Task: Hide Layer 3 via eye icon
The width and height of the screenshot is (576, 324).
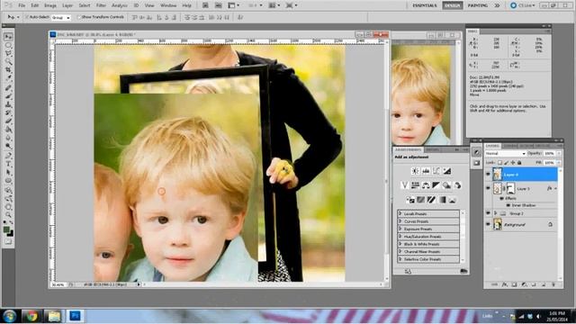Action: pyautogui.click(x=488, y=188)
